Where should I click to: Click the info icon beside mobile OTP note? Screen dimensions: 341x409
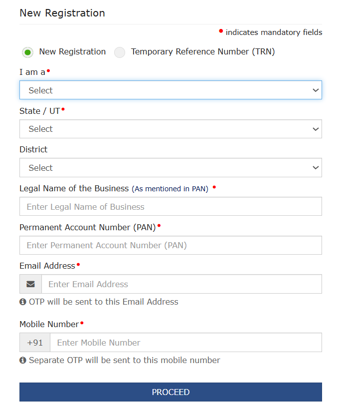click(23, 360)
